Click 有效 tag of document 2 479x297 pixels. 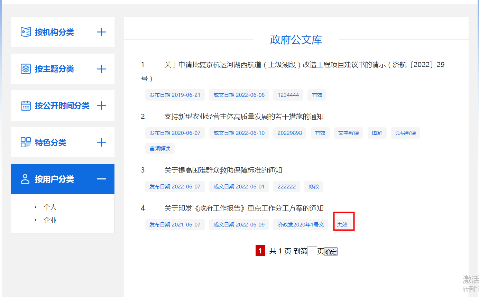tap(320, 133)
